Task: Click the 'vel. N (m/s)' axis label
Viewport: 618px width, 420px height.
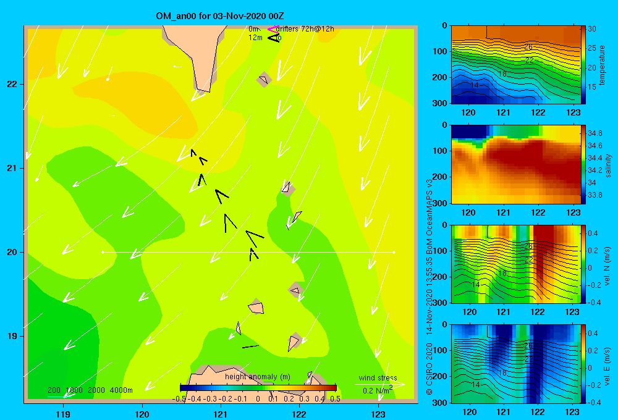Action: click(607, 266)
